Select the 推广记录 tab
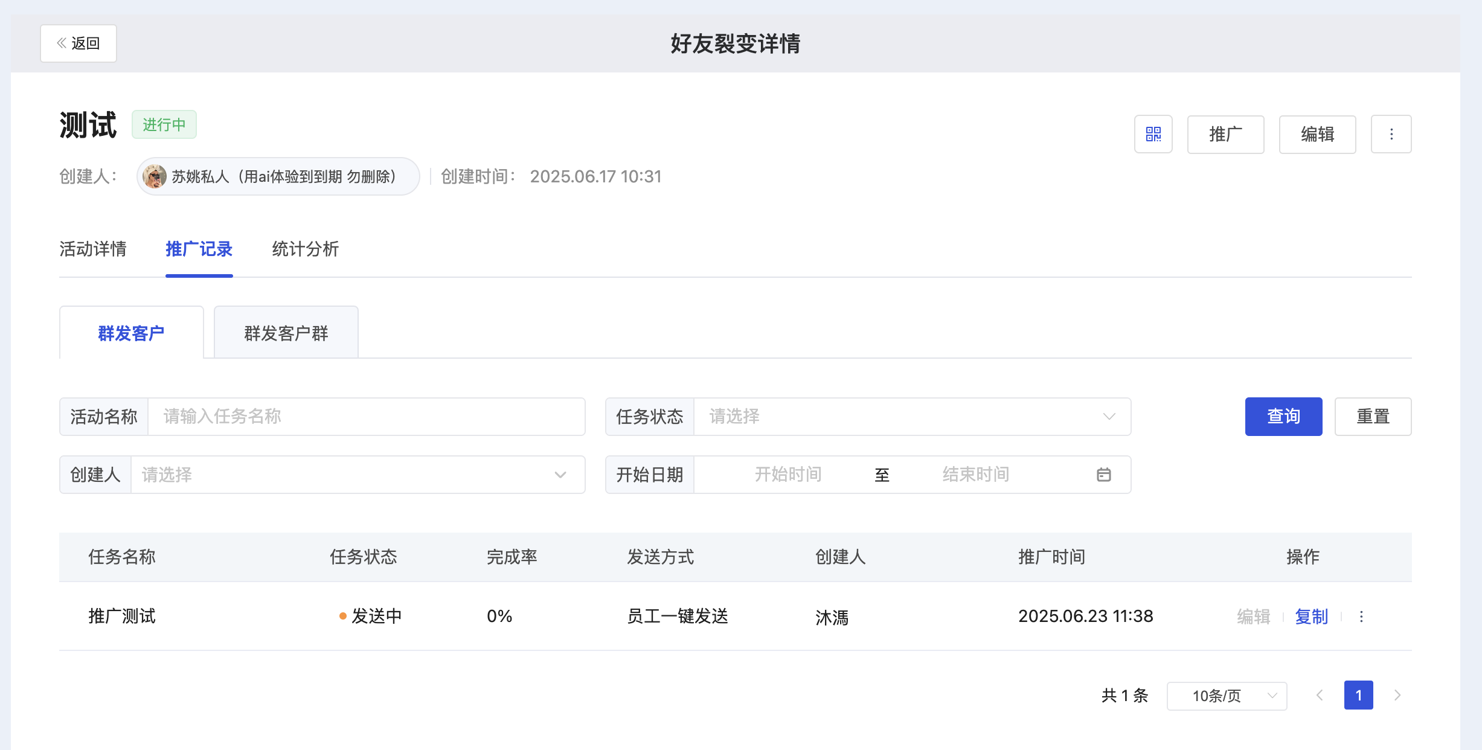Screen dimensions: 1482x750 pyautogui.click(x=199, y=249)
